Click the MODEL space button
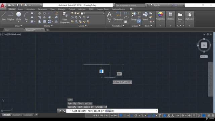 [114, 115]
